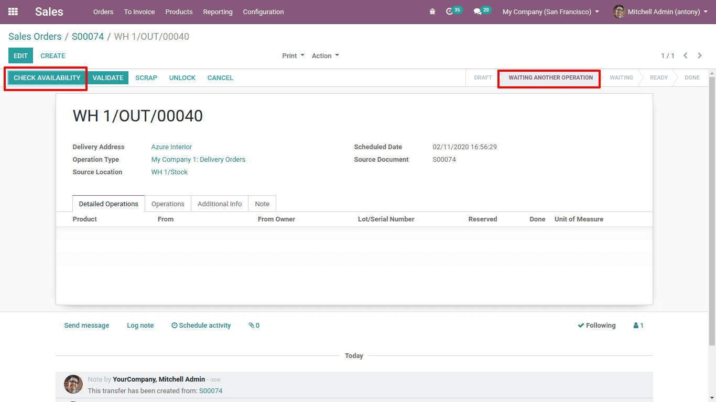The image size is (716, 402).
Task: Click the Product column header
Action: (x=85, y=219)
